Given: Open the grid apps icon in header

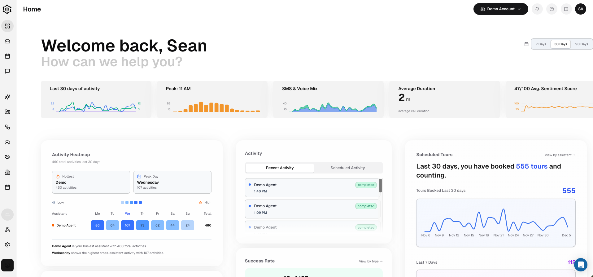Looking at the screenshot, I should coord(566,9).
